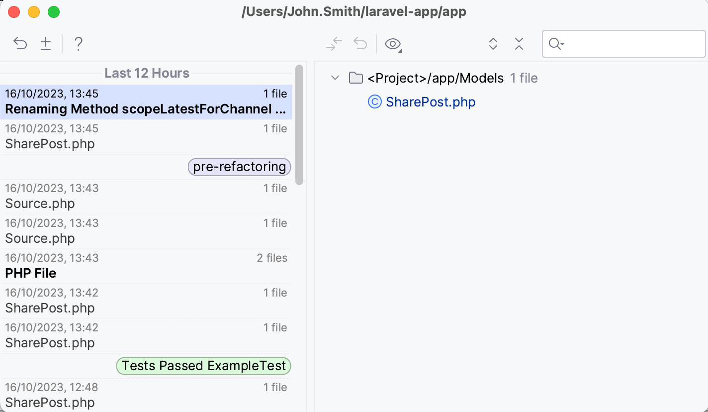Image resolution: width=708 pixels, height=412 pixels.
Task: Click the revert icon in the right toolbar
Action: click(x=360, y=44)
